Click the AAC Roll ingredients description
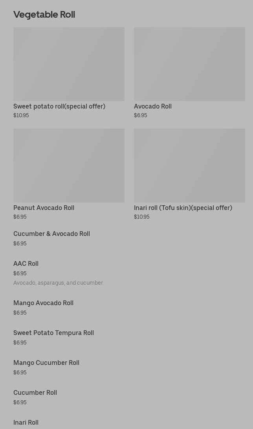The image size is (253, 429). point(58,283)
